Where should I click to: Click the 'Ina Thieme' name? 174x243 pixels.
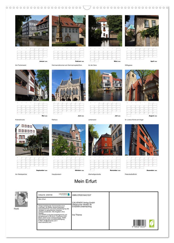[x=77, y=215]
